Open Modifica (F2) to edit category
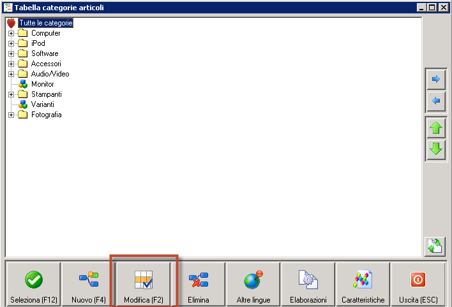 [x=144, y=284]
